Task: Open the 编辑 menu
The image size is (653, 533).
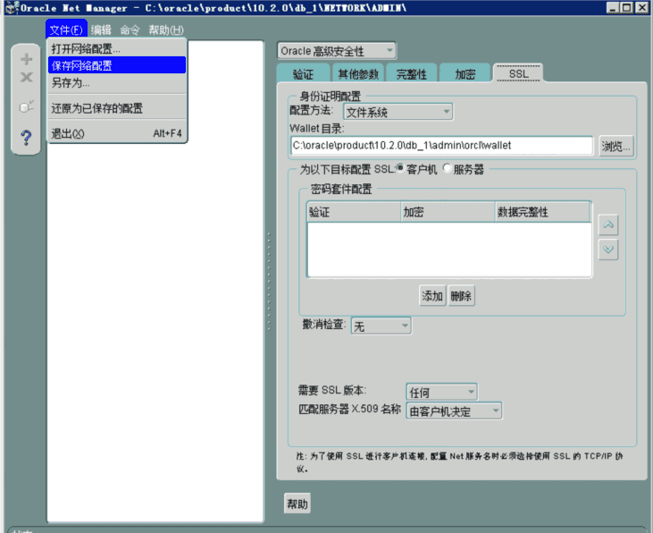Action: click(101, 30)
